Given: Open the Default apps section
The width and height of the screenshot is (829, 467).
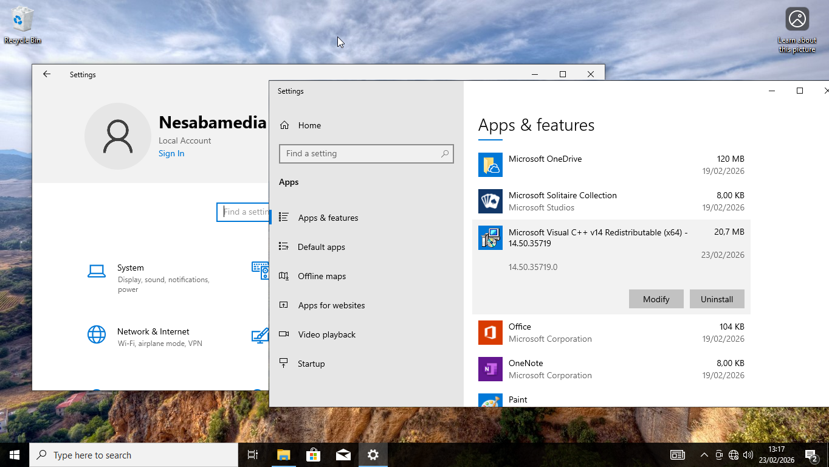Looking at the screenshot, I should click(x=321, y=247).
